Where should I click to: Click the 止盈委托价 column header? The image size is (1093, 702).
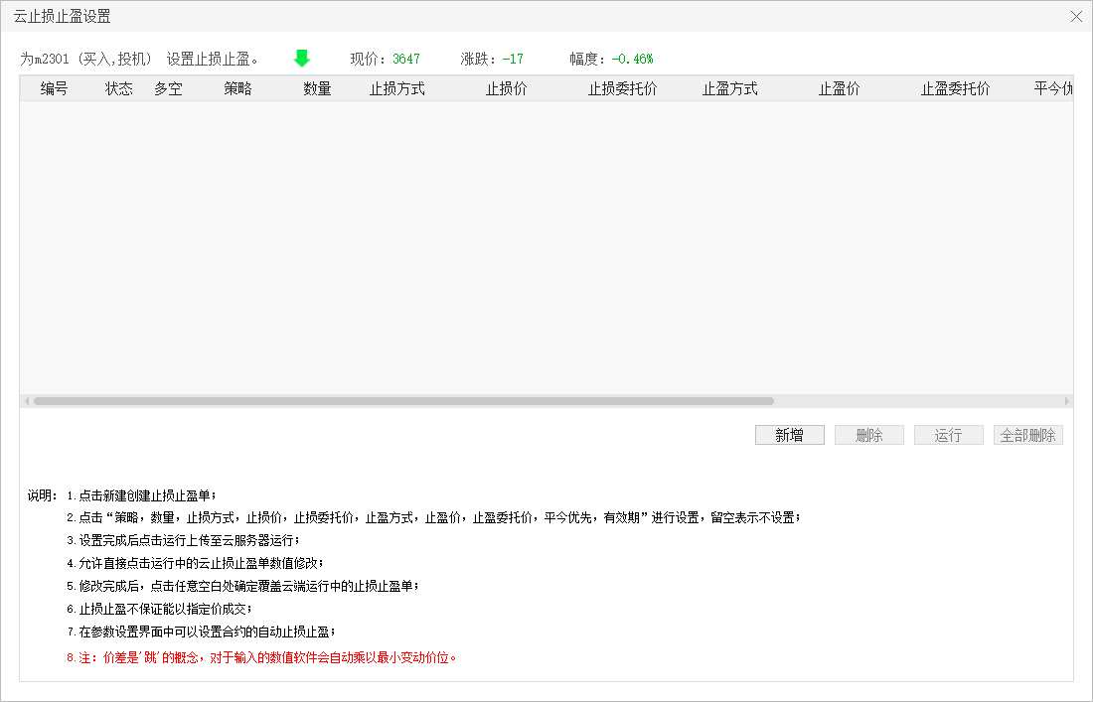955,88
